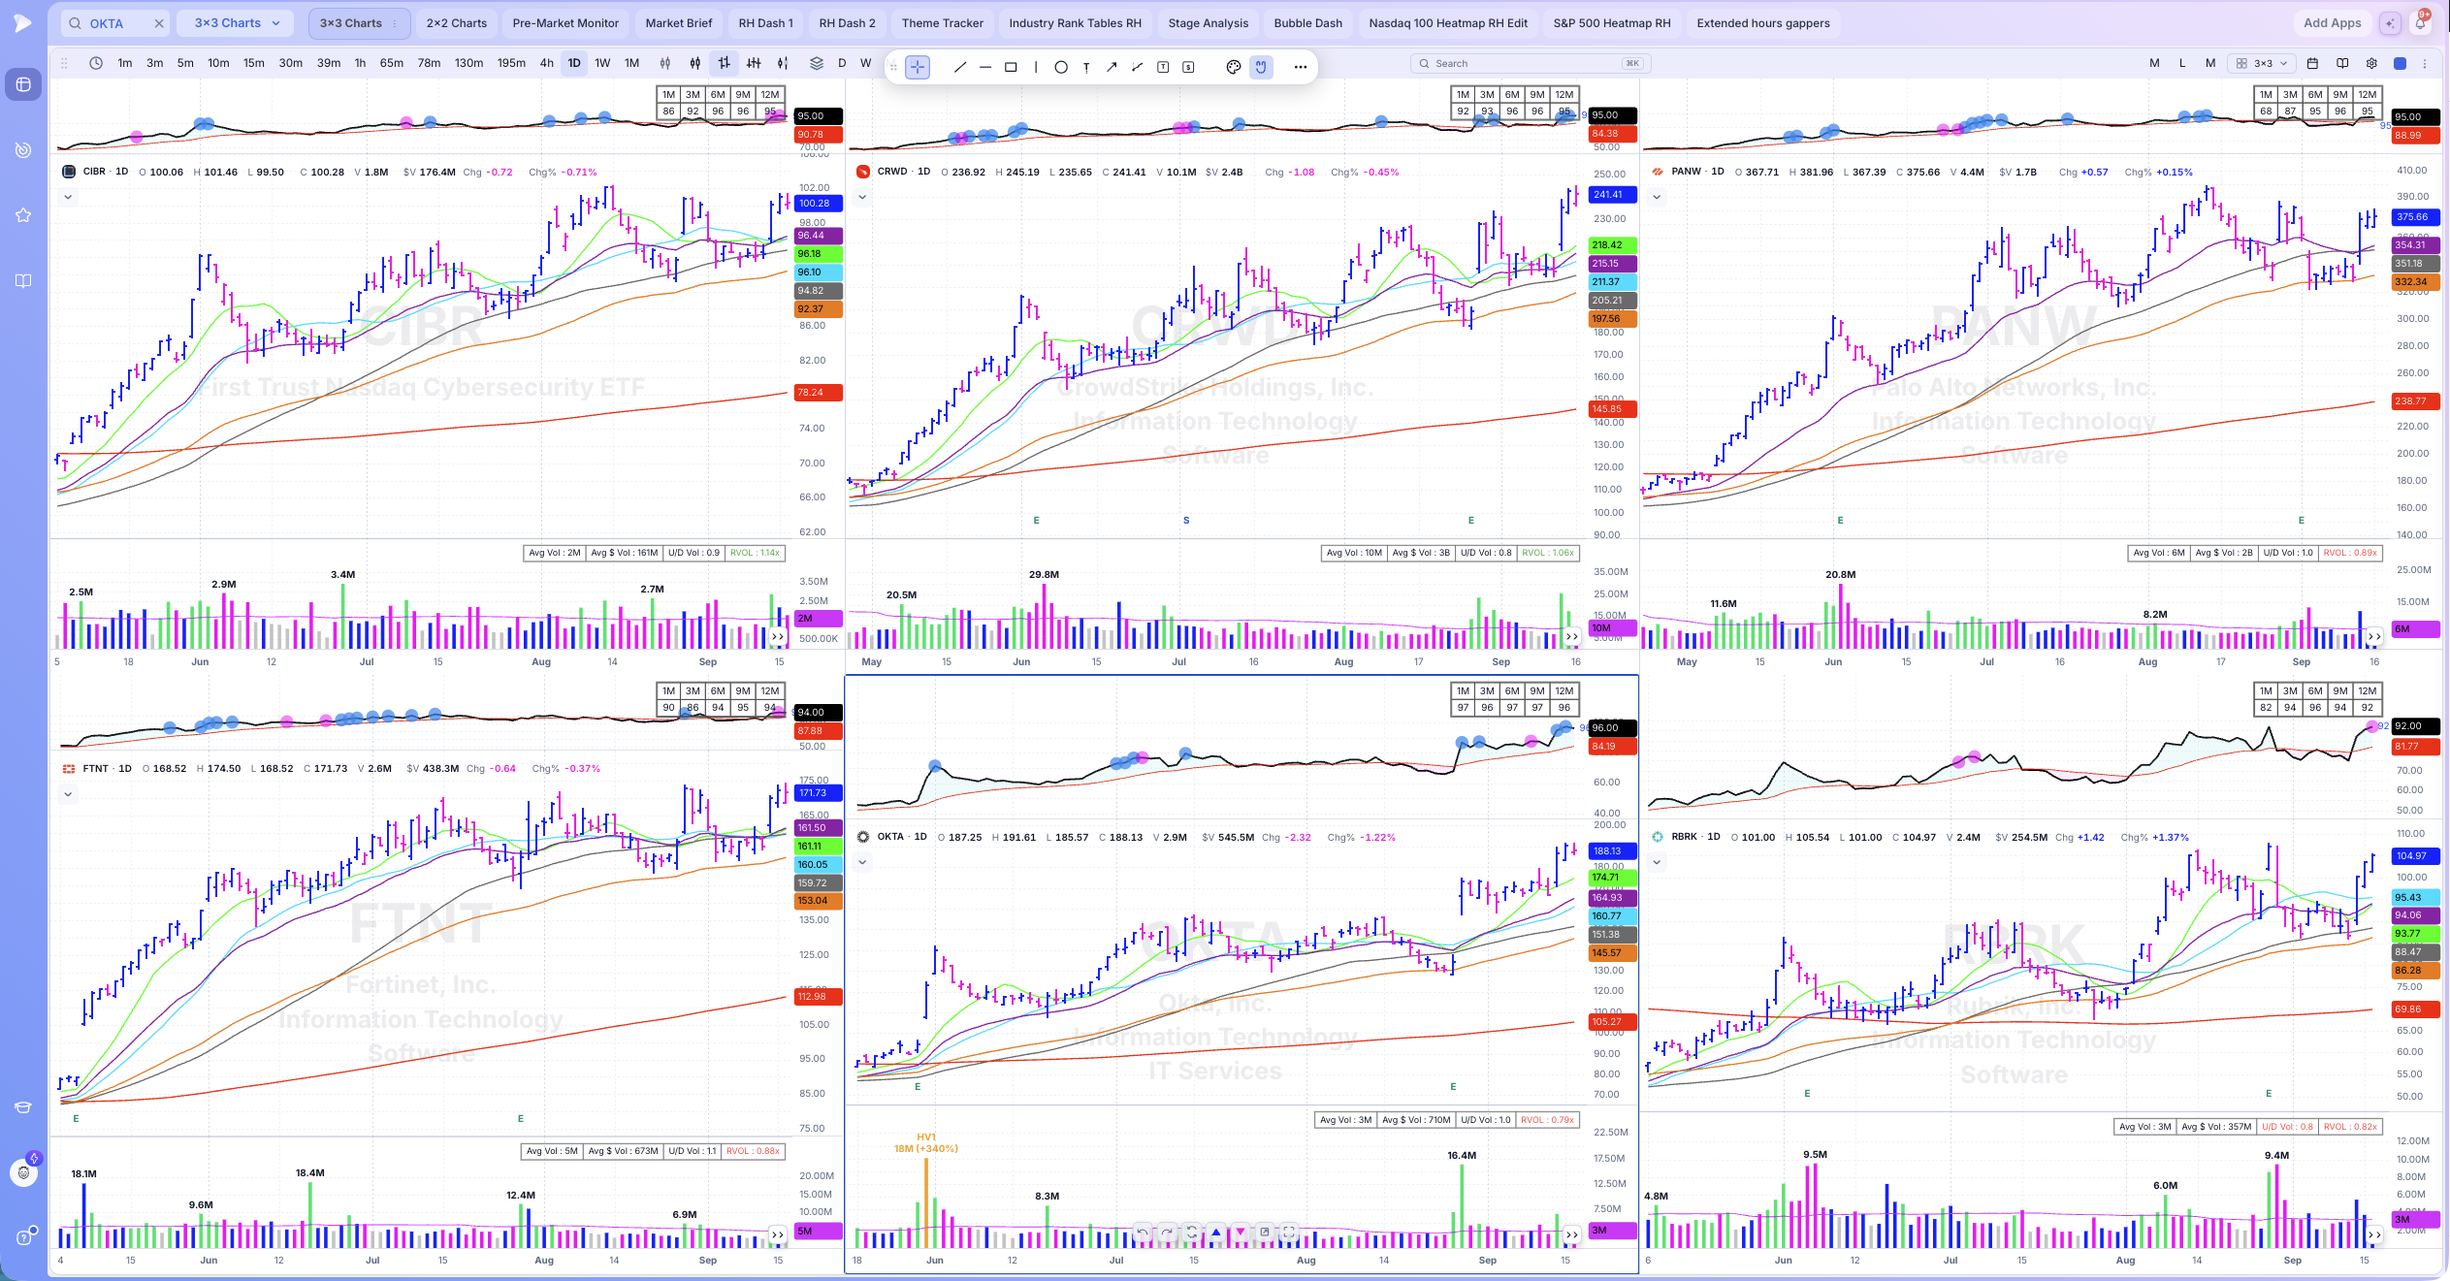Click undo on OKTA chart floating toolbar
Image resolution: width=2450 pixels, height=1281 pixels.
click(x=1143, y=1233)
